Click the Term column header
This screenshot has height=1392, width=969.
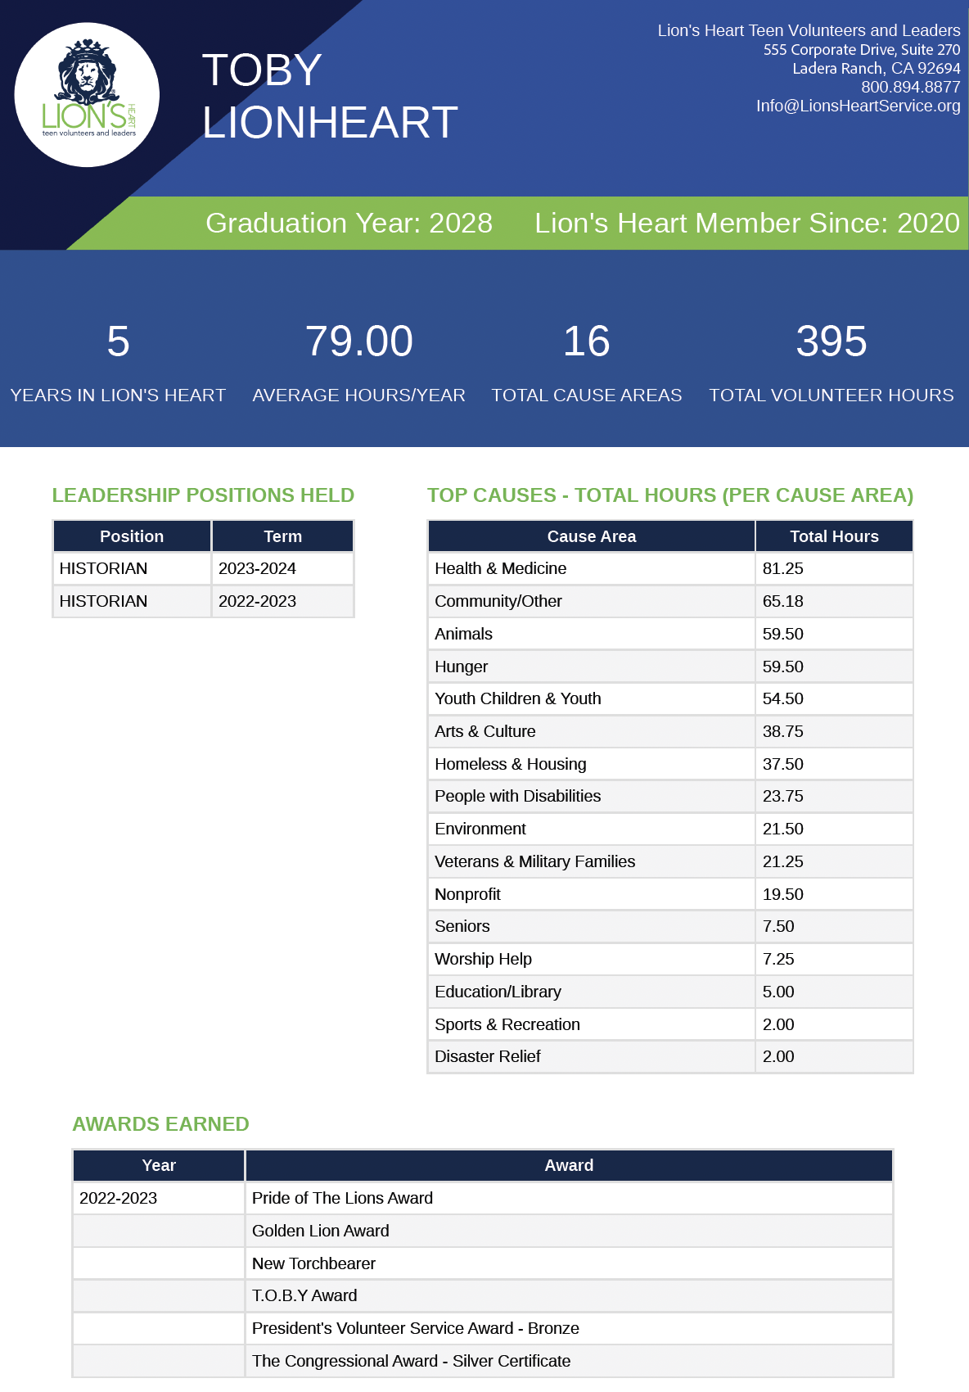[282, 536]
